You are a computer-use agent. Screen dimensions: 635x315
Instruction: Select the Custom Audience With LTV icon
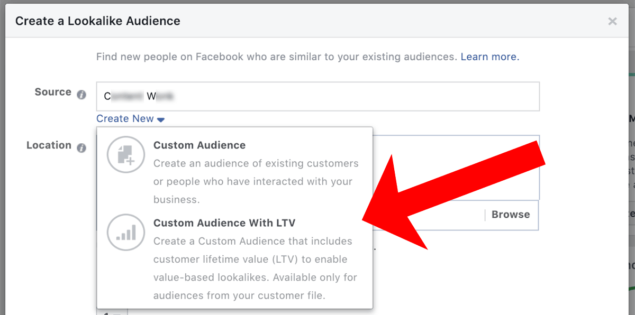pyautogui.click(x=125, y=232)
